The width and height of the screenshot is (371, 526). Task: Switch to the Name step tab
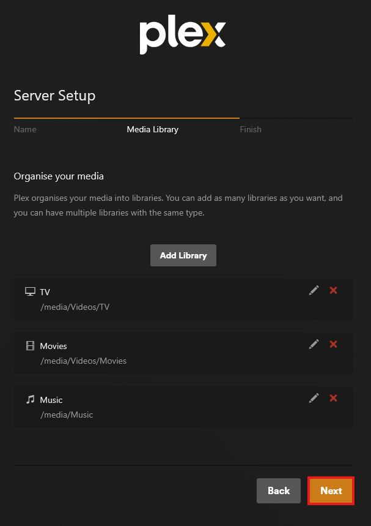point(25,129)
